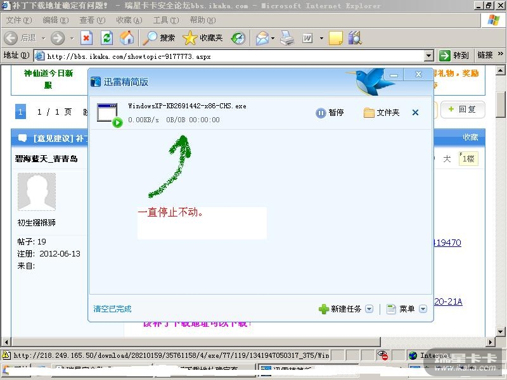The image size is (507, 380).
Task: Open the 文件 (File) menu
Action: (x=19, y=20)
